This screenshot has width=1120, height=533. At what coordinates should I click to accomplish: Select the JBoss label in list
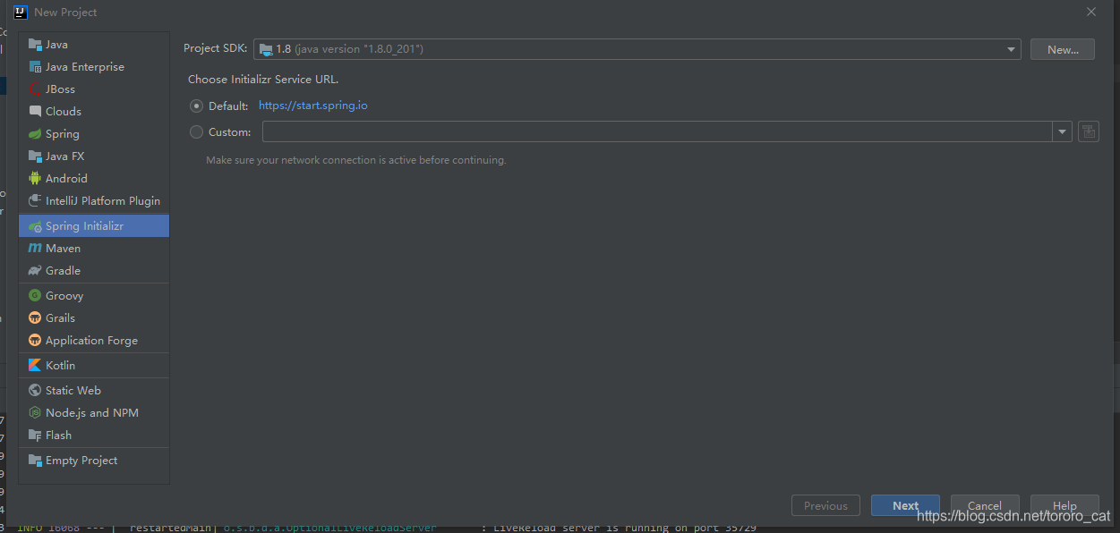60,89
